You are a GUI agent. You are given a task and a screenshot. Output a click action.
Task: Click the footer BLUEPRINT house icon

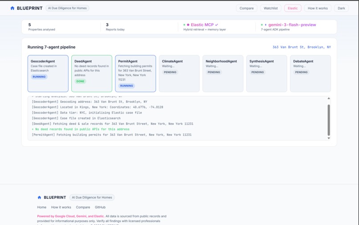click(39, 197)
